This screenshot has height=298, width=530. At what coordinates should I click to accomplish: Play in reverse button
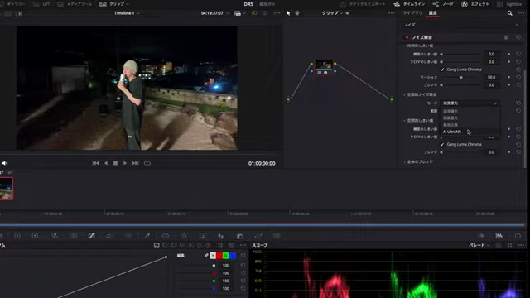coord(106,163)
